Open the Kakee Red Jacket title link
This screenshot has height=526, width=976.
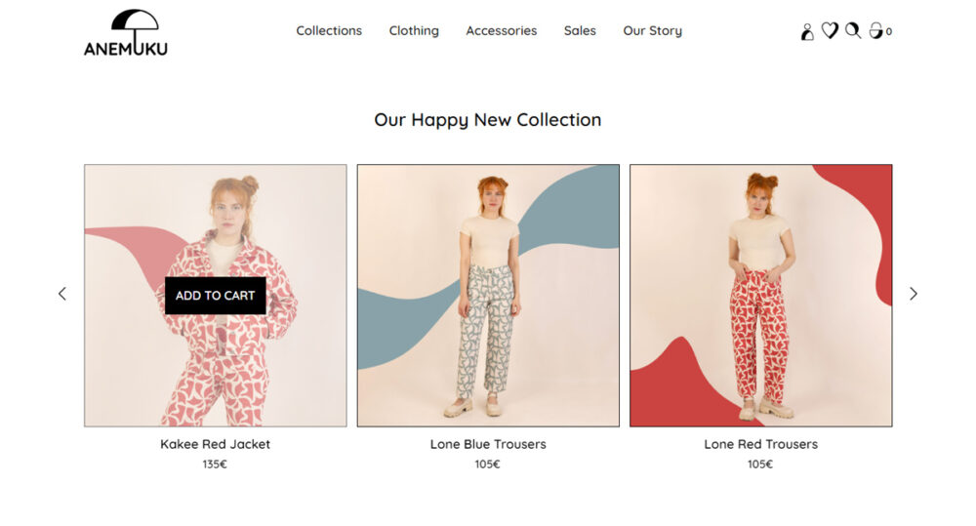215,444
